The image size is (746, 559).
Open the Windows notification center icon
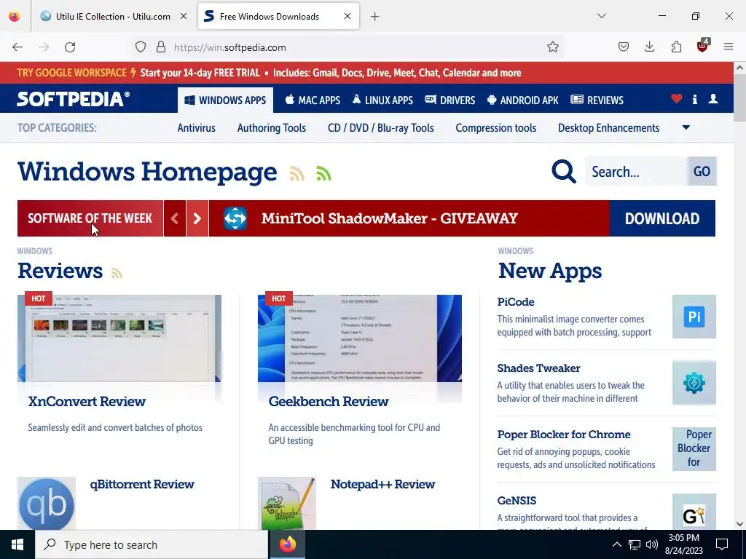722,544
